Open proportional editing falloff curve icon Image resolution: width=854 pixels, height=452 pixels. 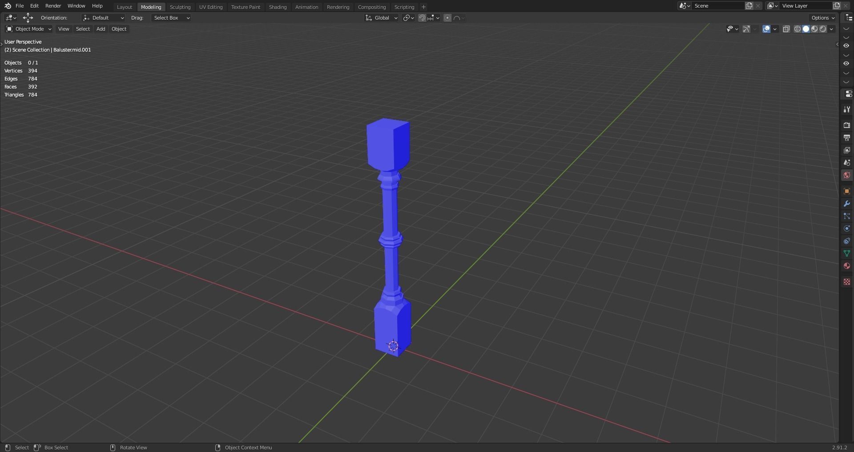(x=459, y=18)
